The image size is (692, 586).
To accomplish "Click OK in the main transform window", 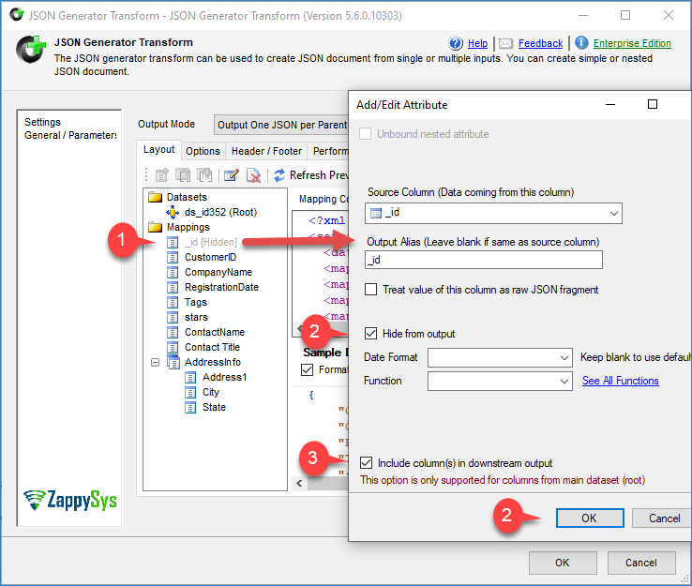I will [x=563, y=563].
